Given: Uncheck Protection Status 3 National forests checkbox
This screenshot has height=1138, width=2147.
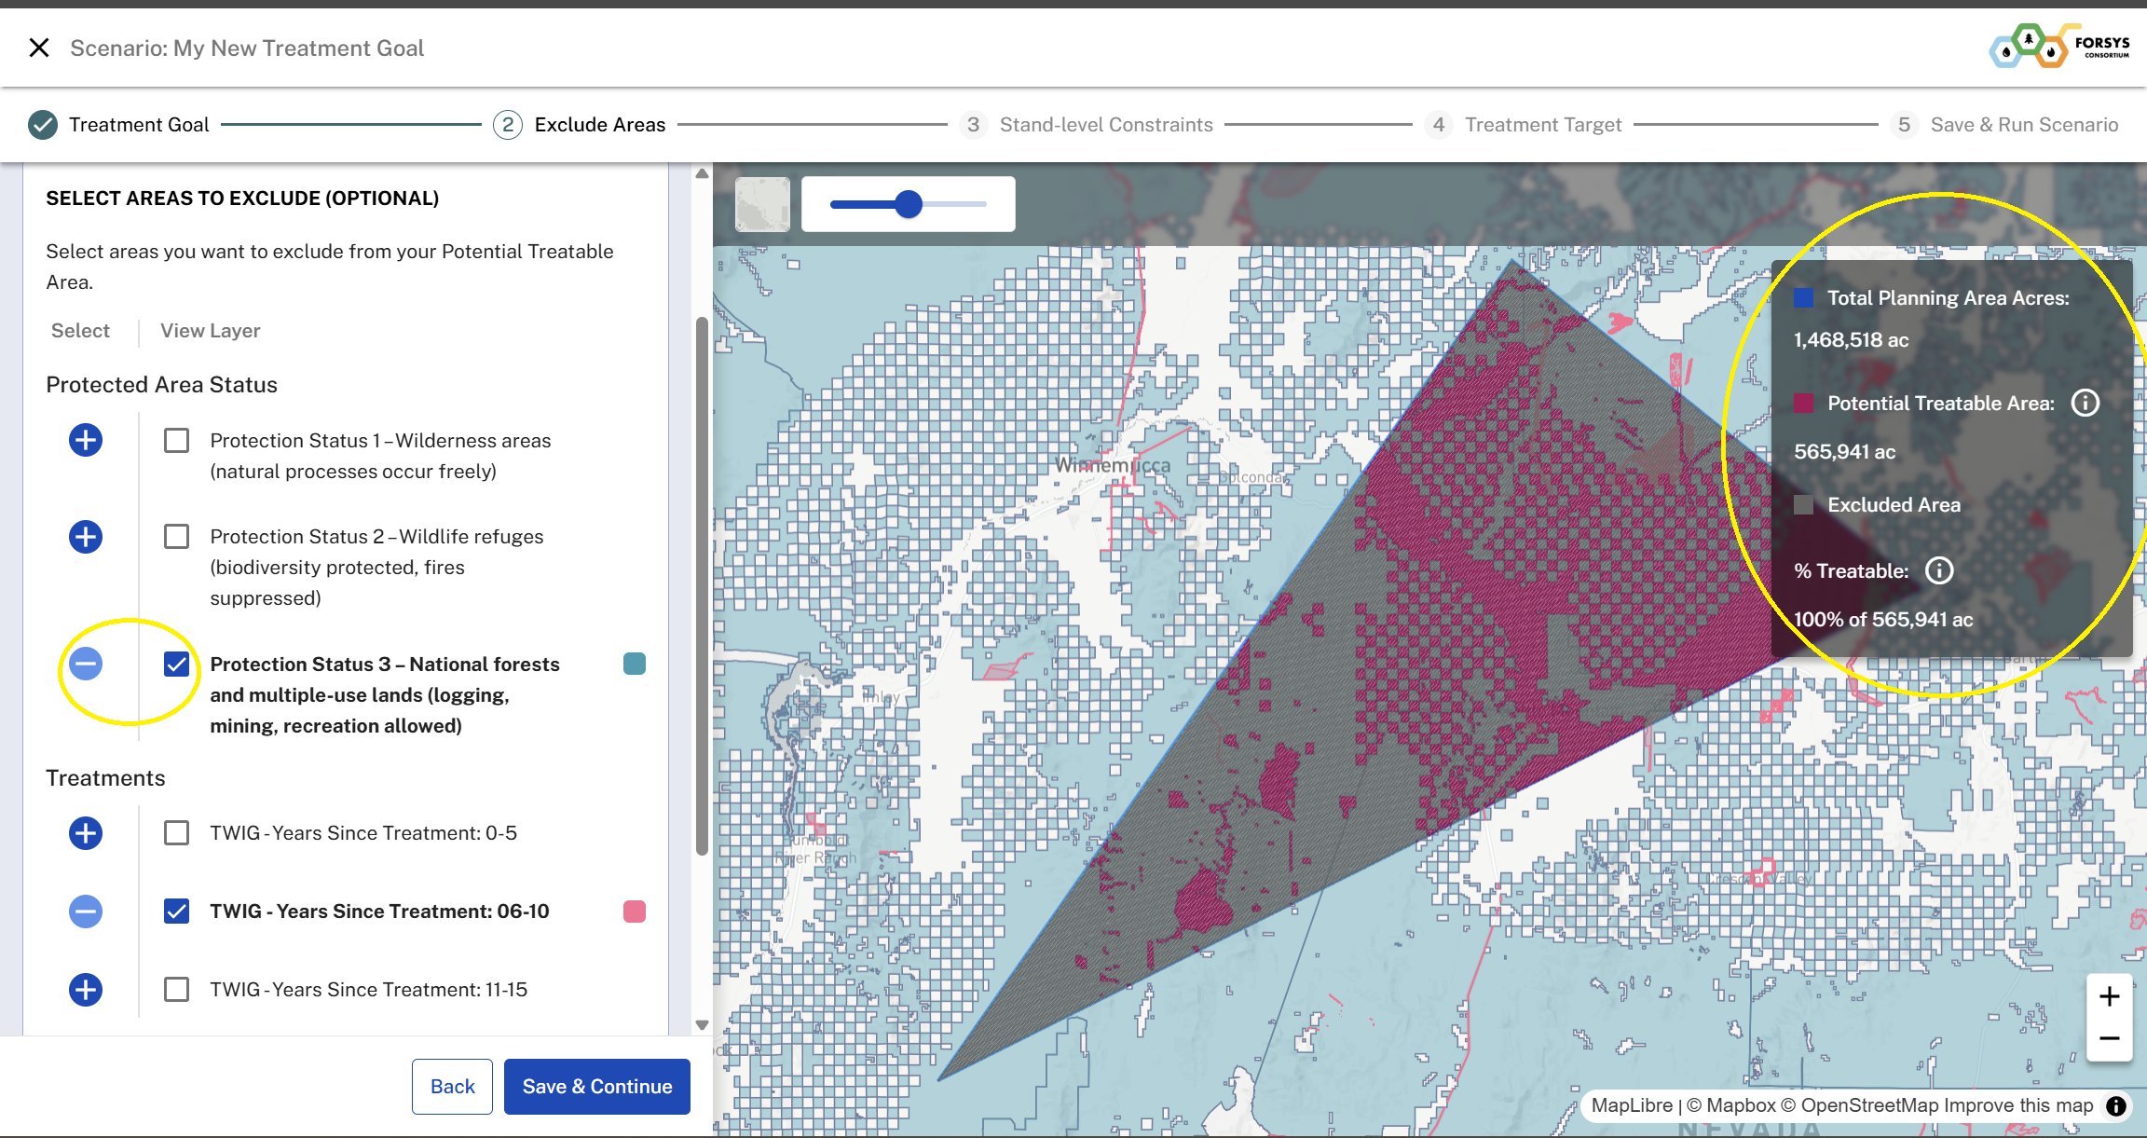Looking at the screenshot, I should (176, 664).
